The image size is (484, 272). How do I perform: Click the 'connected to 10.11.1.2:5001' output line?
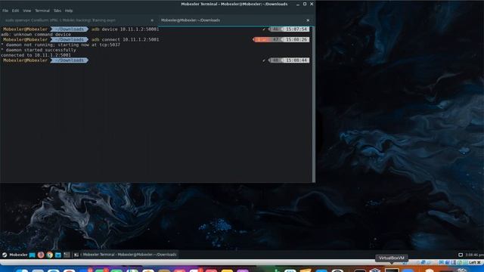coord(36,55)
